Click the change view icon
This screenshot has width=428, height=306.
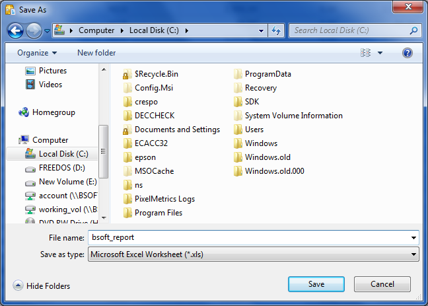tap(366, 53)
